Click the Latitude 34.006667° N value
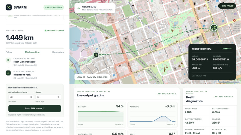241x135 pixels. point(200,59)
